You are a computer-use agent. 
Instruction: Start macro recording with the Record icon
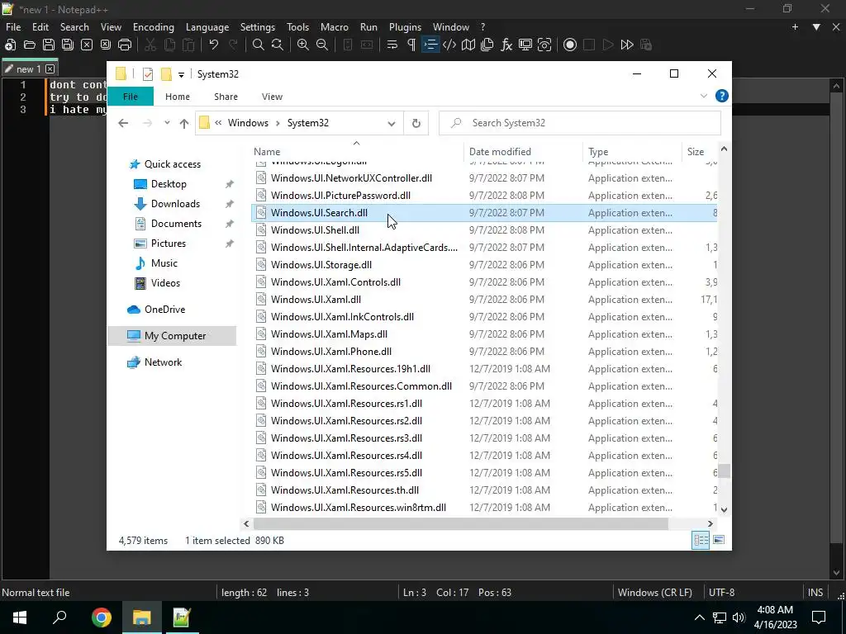coord(570,45)
